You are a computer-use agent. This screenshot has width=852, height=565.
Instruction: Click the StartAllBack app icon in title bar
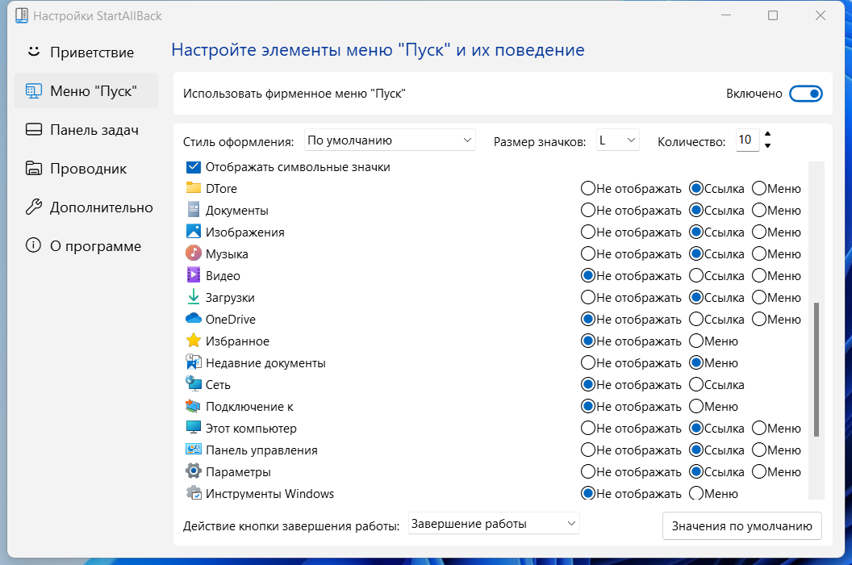22,16
